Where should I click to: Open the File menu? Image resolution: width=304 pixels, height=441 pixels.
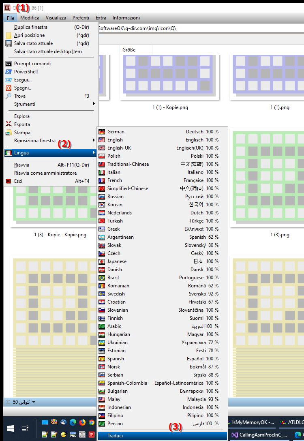(11, 18)
